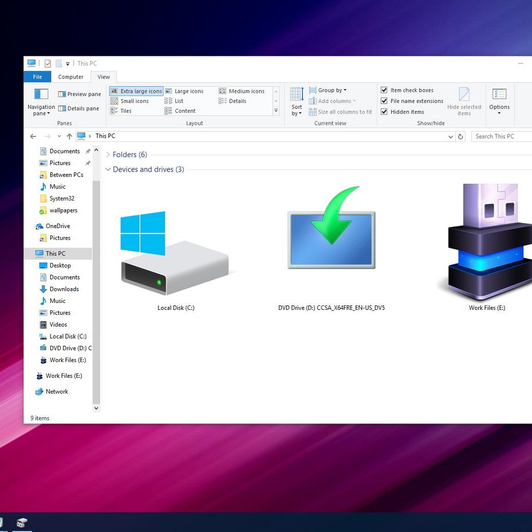Switch to the Computer ribbon tab
The image size is (532, 532).
(x=71, y=77)
